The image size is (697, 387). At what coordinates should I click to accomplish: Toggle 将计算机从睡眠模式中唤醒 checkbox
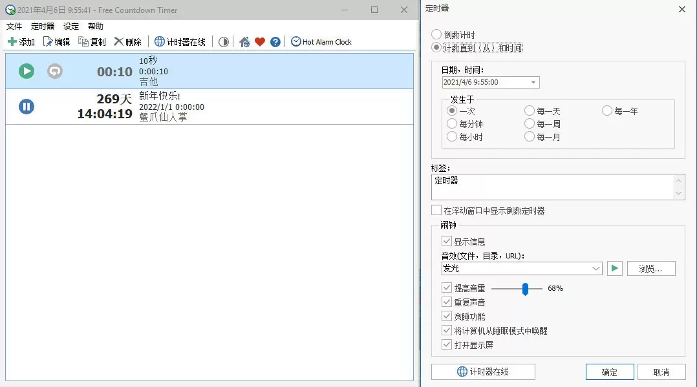pyautogui.click(x=447, y=331)
